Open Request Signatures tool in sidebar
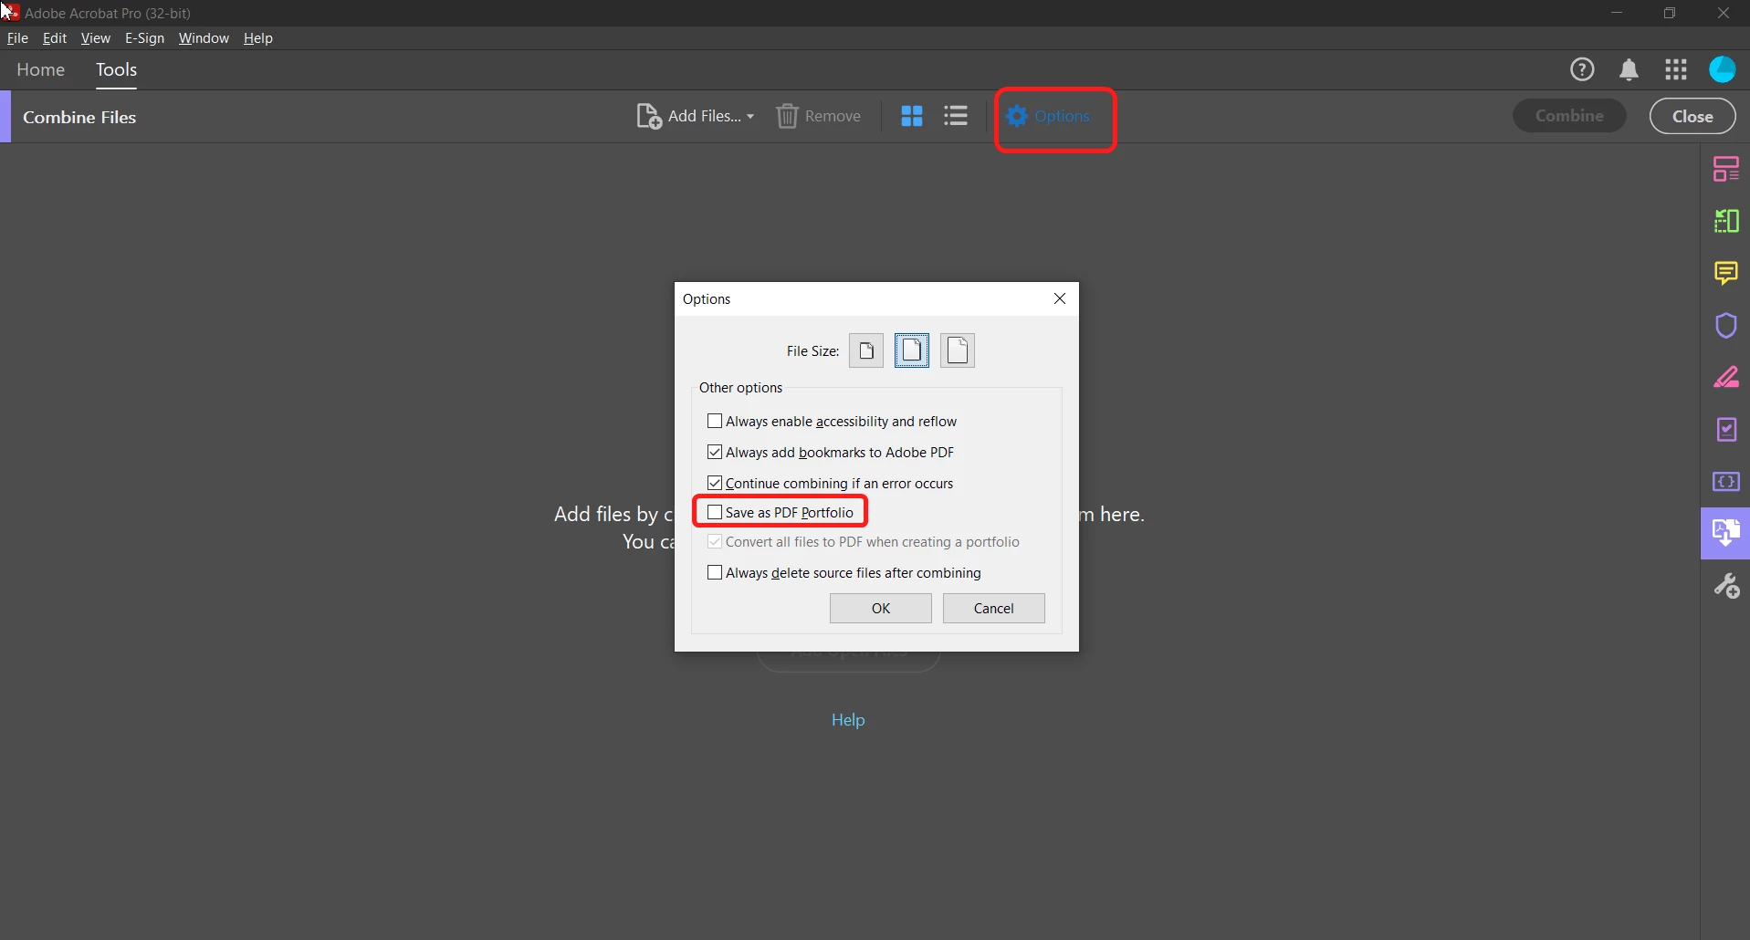 1726,430
